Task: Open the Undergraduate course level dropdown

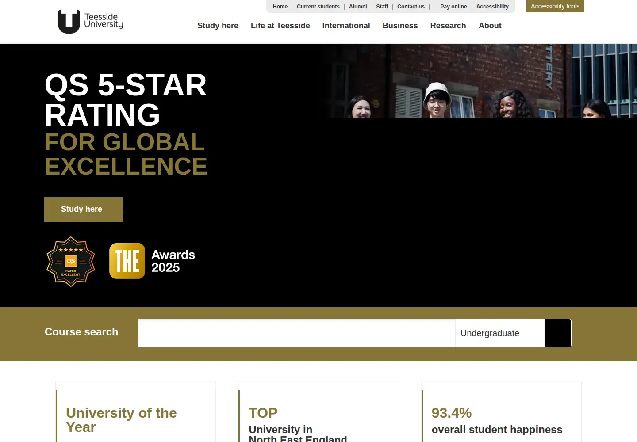Action: (x=499, y=333)
